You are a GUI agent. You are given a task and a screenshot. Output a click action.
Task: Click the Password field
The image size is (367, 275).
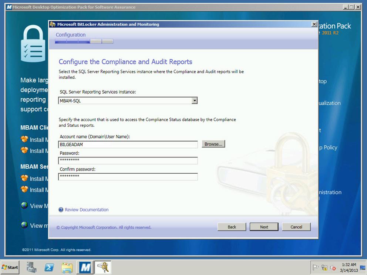click(128, 160)
